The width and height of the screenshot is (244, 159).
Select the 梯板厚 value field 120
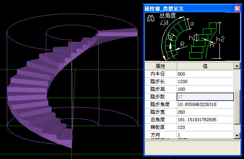[205, 127]
